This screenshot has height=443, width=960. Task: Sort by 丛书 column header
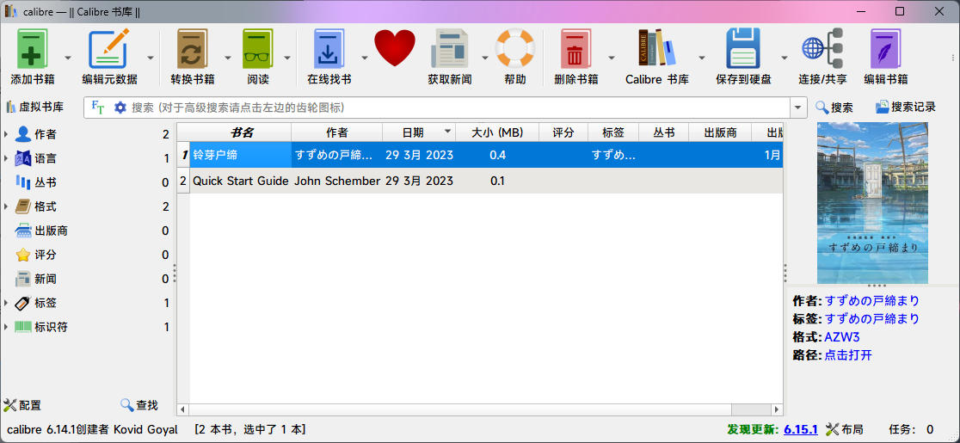point(664,132)
